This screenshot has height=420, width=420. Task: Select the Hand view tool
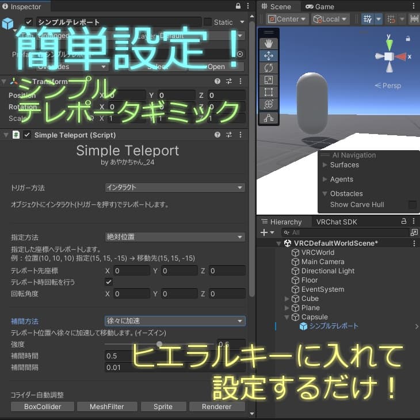click(x=269, y=43)
